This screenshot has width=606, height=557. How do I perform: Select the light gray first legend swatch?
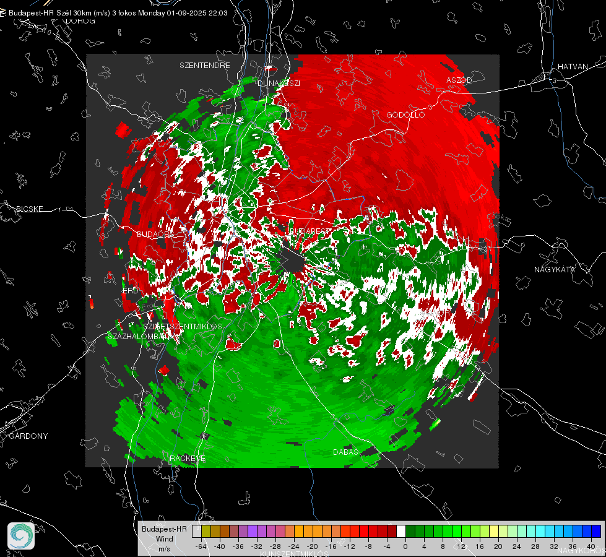pyautogui.click(x=197, y=532)
